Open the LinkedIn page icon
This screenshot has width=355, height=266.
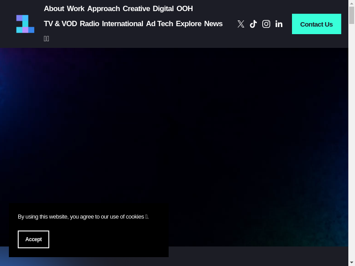point(279,24)
